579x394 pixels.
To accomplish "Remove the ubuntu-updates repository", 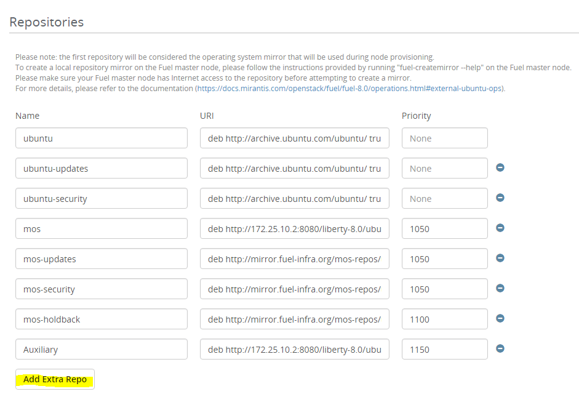I will [500, 167].
